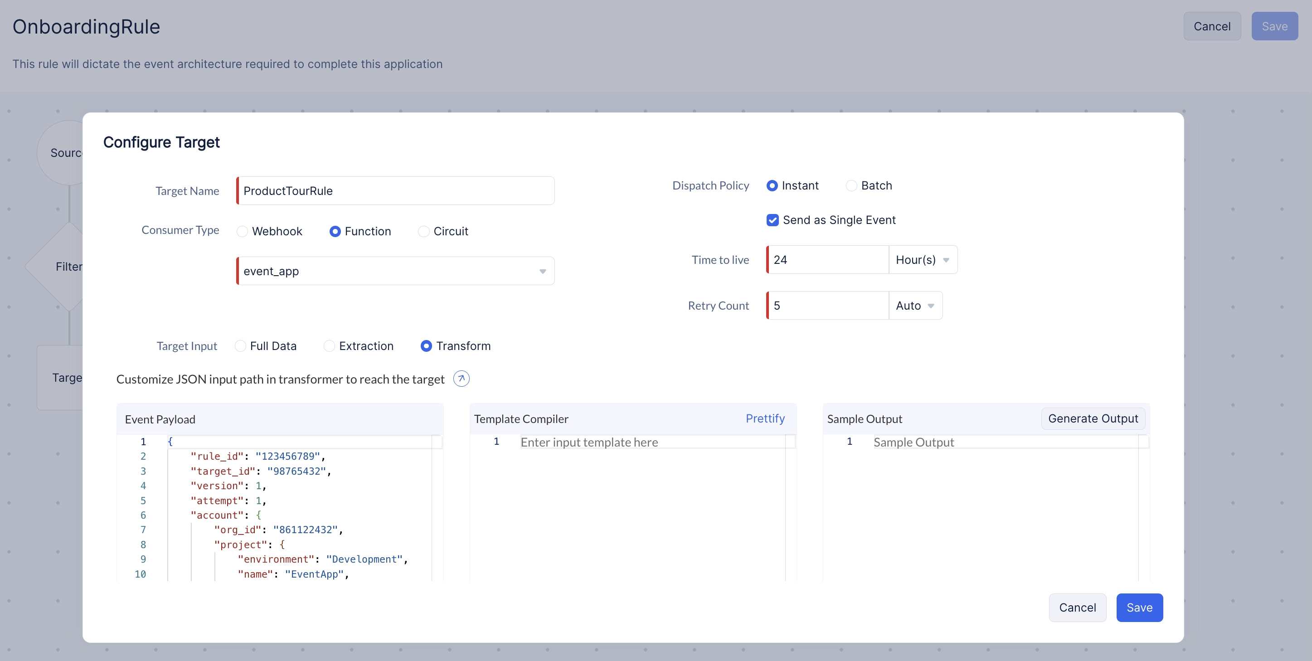1312x661 pixels.
Task: Open the Auto retry mode dropdown
Action: tap(915, 306)
